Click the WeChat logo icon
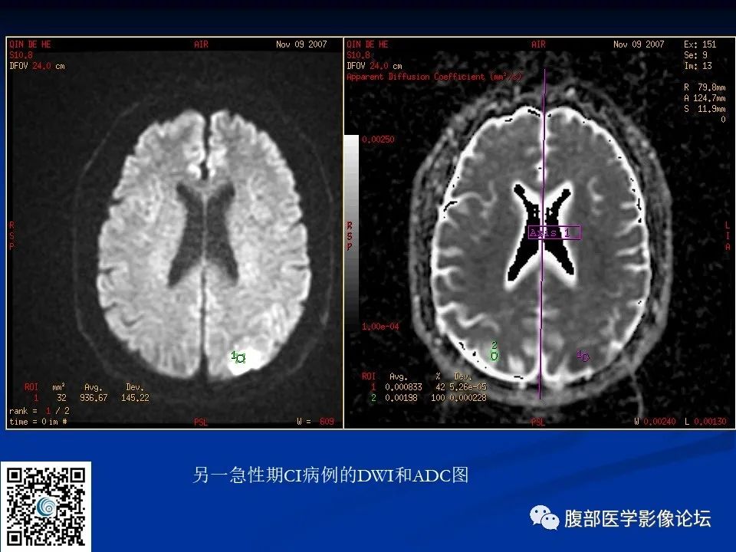 tap(544, 517)
